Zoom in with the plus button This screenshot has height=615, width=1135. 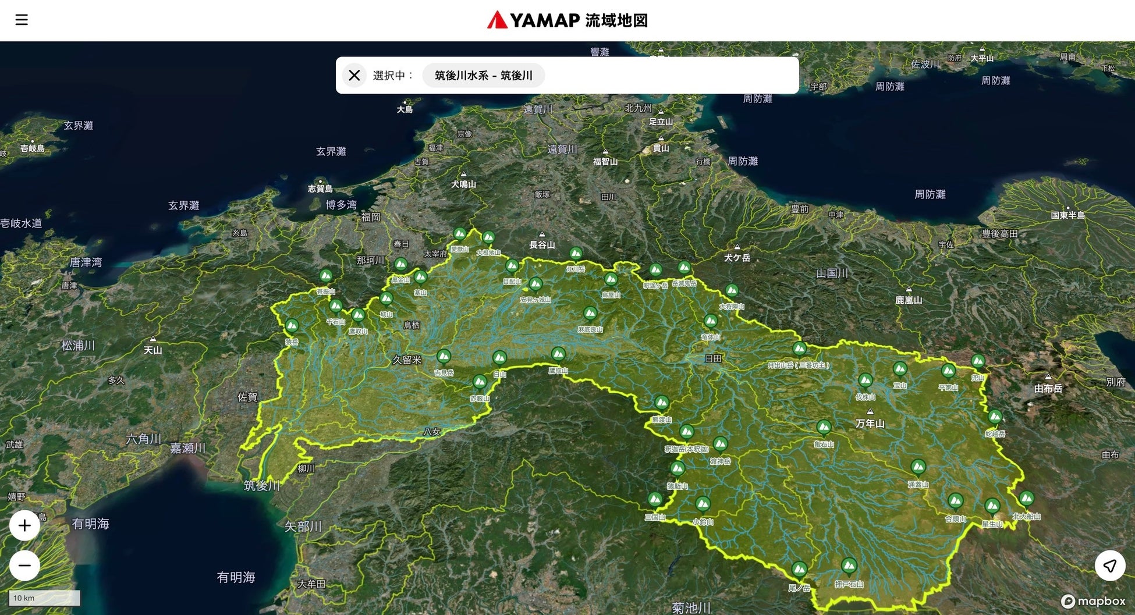(x=24, y=525)
